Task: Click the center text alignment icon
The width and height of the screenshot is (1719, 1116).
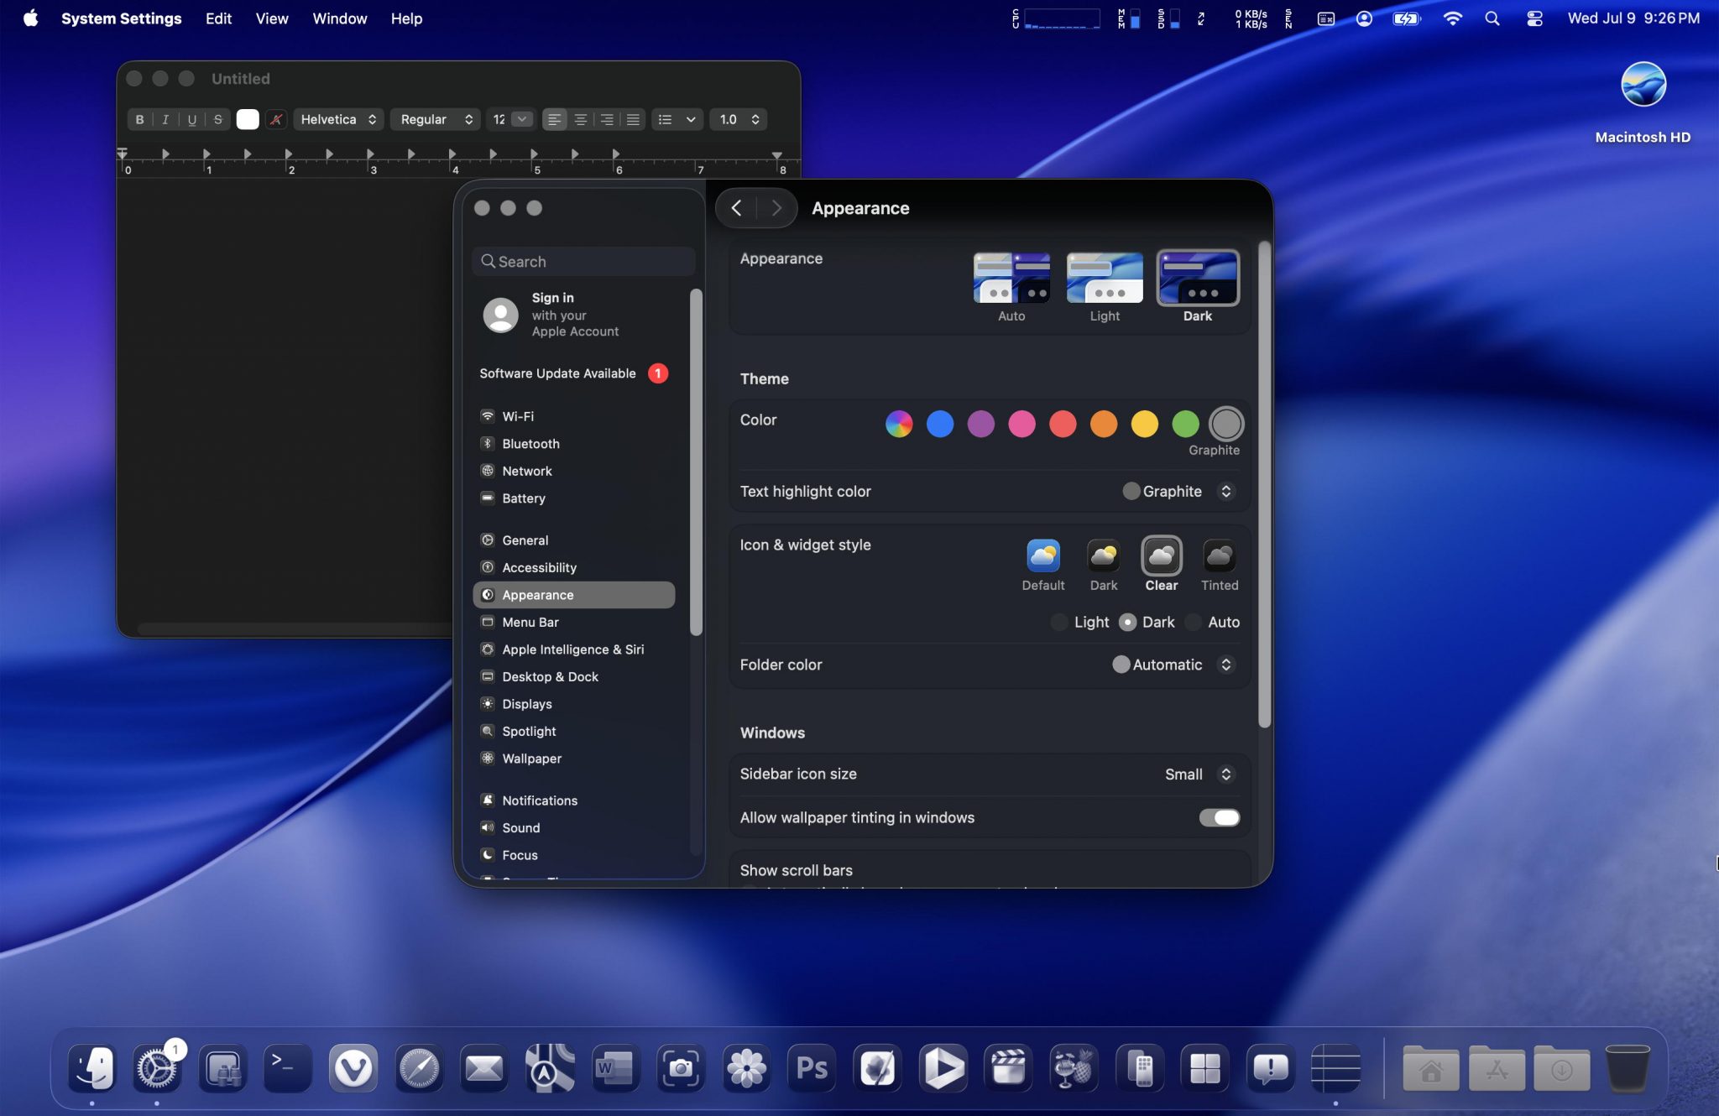Action: [x=580, y=119]
